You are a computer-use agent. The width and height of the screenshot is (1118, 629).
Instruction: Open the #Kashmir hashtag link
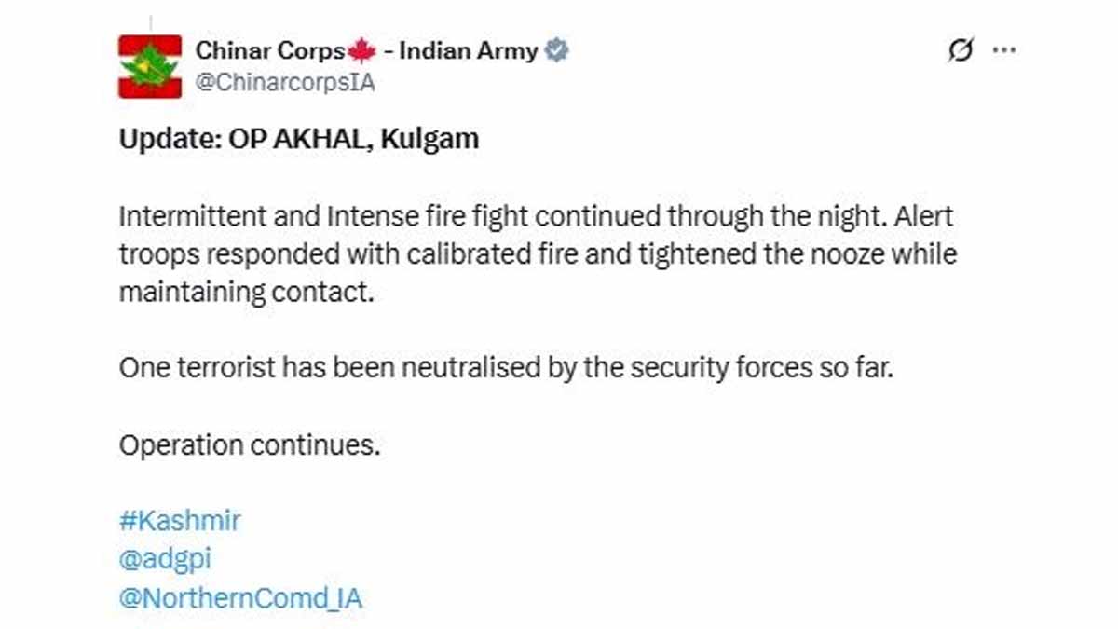[x=179, y=520]
